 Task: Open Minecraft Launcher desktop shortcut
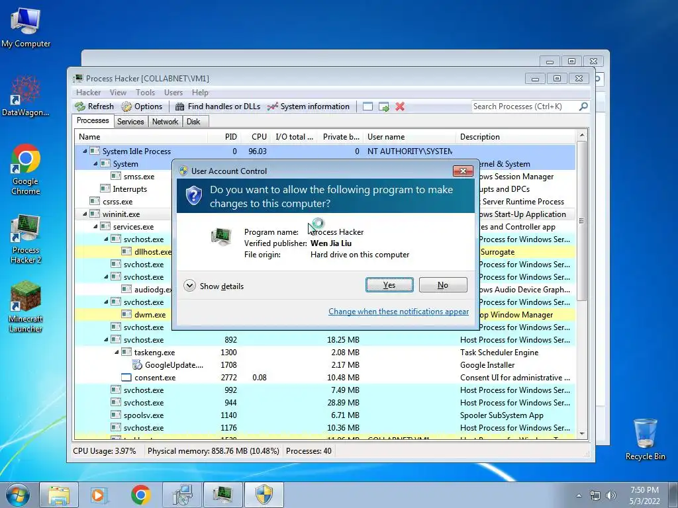(26, 307)
